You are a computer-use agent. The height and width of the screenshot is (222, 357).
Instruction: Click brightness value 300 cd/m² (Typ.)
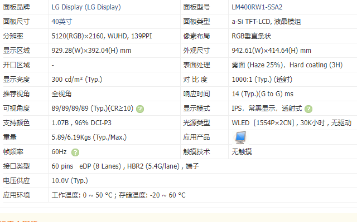coord(77,80)
